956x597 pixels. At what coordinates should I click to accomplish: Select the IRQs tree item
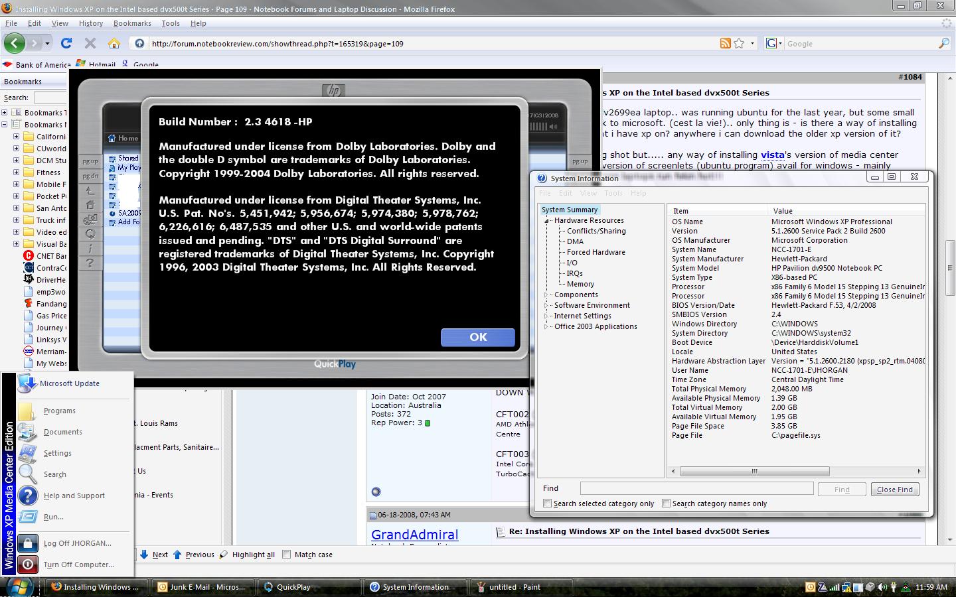click(x=575, y=273)
